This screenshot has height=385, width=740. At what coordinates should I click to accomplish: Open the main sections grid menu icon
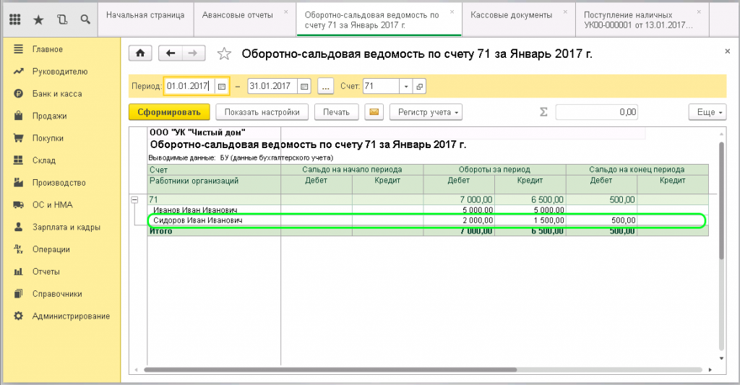pyautogui.click(x=14, y=19)
